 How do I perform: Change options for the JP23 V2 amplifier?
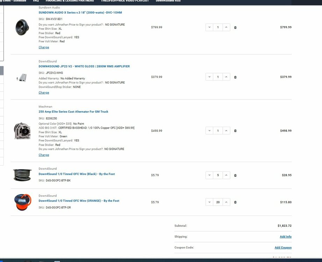[44, 93]
